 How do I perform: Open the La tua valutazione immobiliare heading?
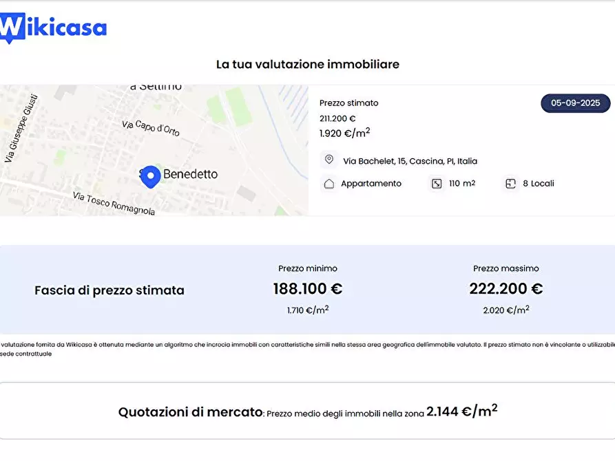[x=307, y=64]
